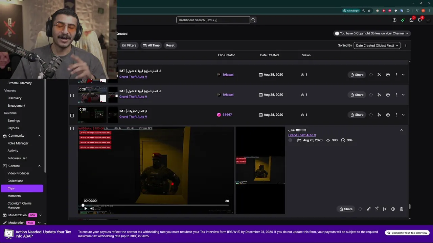
Task: Click the 0:30 clip thumbnail
Action: (92, 115)
